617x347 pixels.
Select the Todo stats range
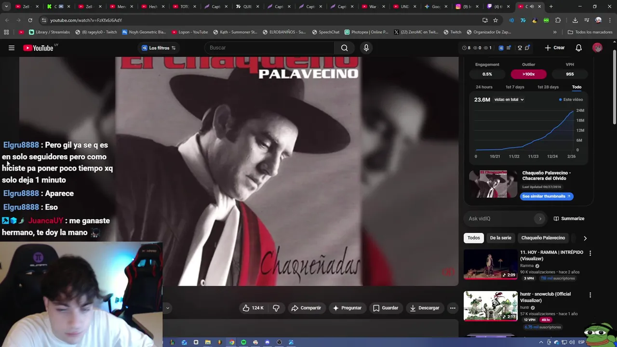tap(577, 87)
